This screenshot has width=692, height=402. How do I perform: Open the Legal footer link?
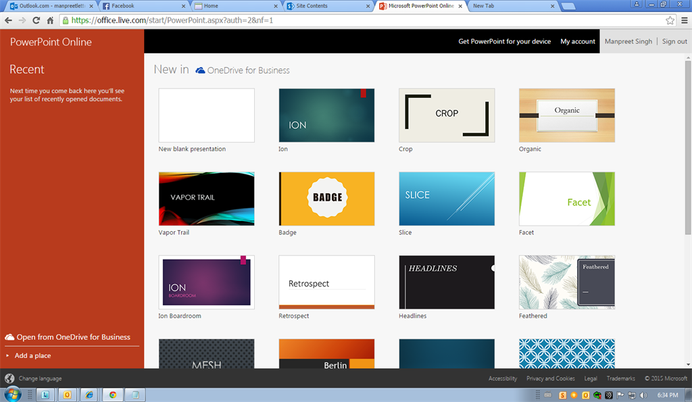[x=591, y=378]
